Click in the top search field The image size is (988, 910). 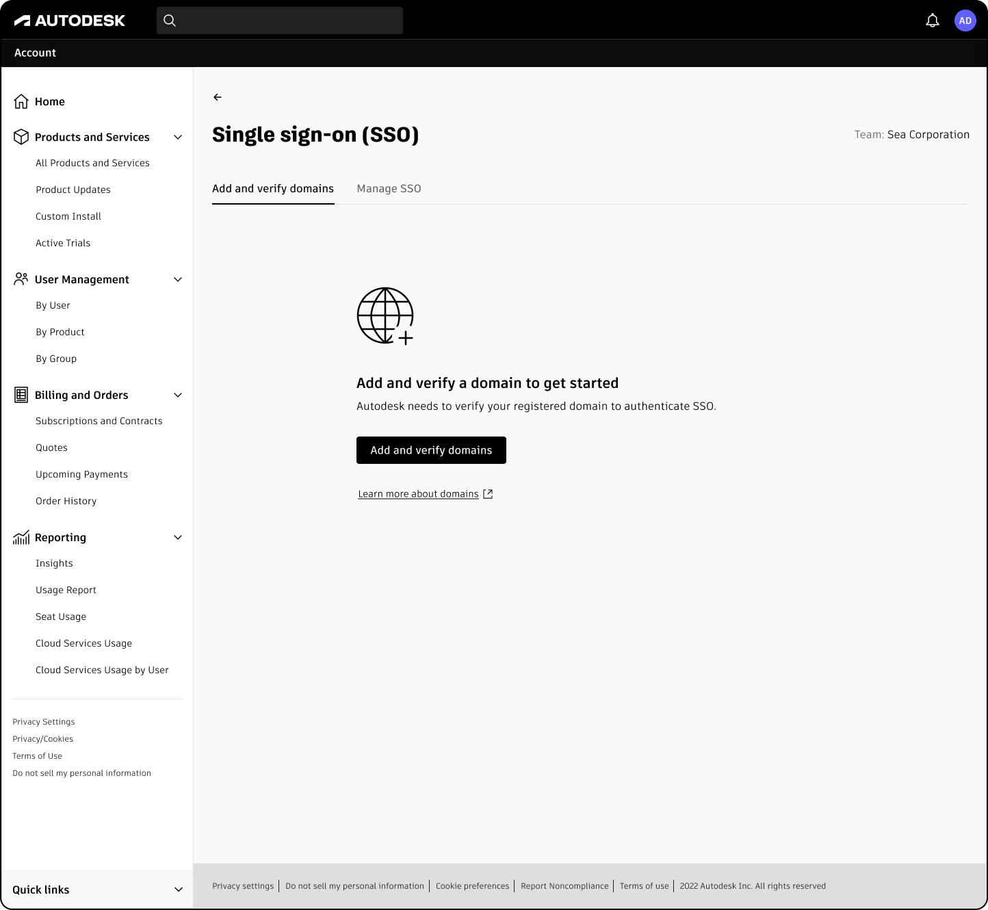pos(280,21)
